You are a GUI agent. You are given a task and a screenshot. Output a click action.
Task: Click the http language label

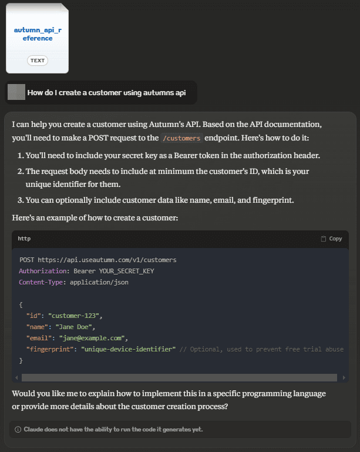tap(24, 239)
